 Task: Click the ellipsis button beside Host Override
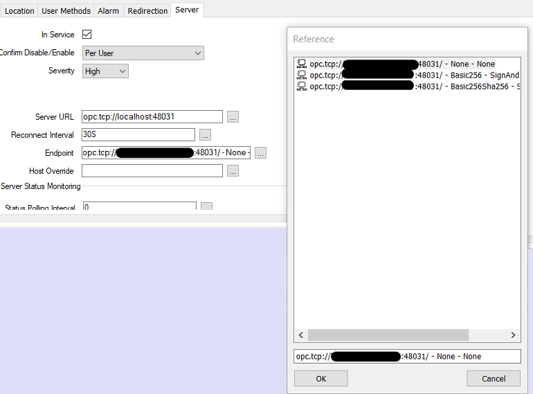tap(233, 171)
